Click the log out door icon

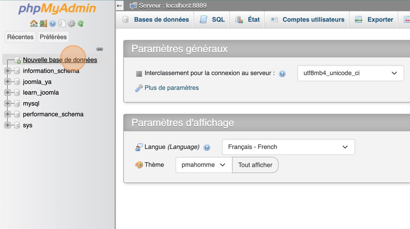[x=43, y=24]
